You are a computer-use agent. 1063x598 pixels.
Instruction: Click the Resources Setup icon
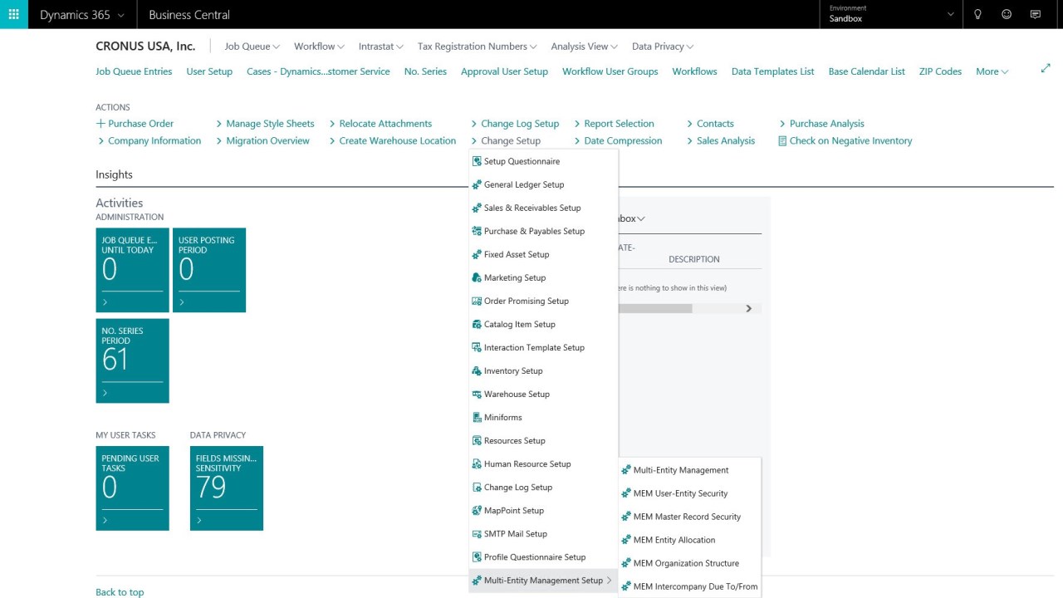477,440
